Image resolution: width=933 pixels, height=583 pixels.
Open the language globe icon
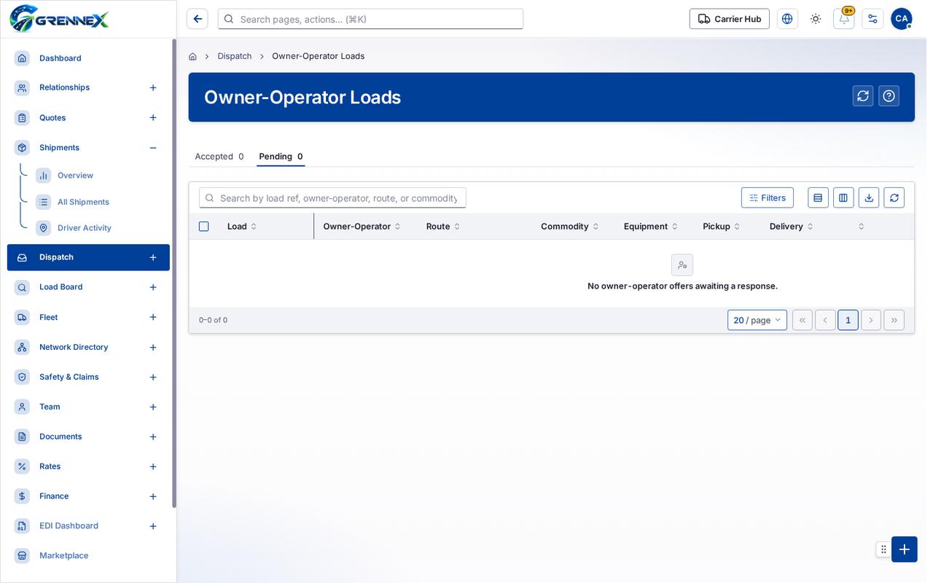pos(787,19)
